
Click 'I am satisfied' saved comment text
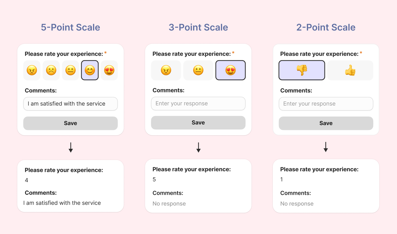62,203
